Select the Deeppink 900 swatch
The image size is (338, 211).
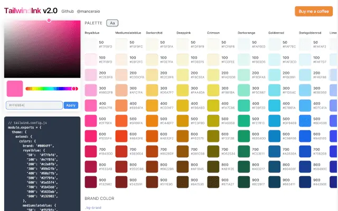[x=183, y=182]
